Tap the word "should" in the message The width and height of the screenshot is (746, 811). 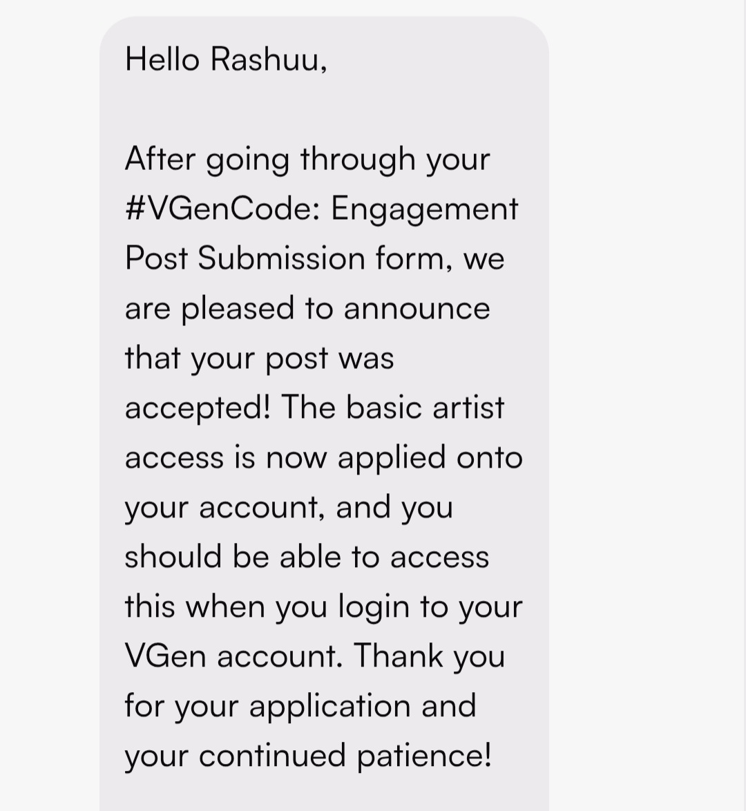point(173,557)
